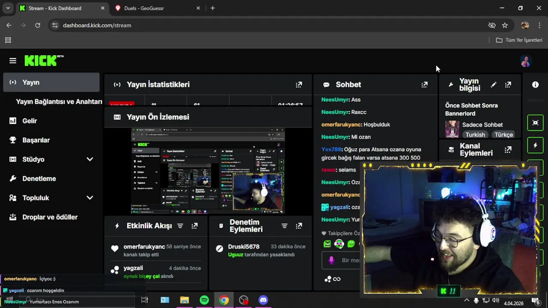Pop out the Etkinlik Akışı panel
This screenshot has width=548, height=308.
tap(194, 226)
